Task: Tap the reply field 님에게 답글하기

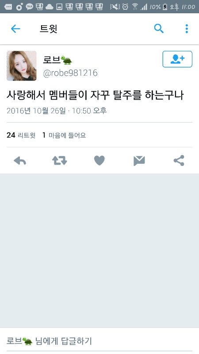Action: (99, 341)
